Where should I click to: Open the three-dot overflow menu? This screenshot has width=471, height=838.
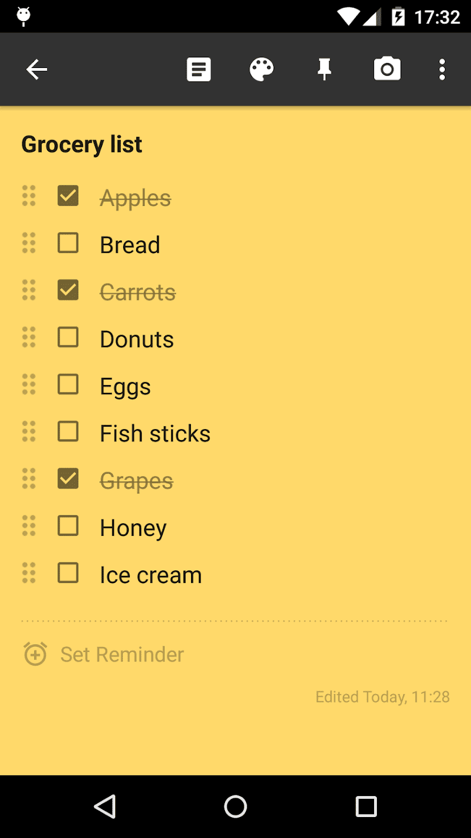[442, 70]
